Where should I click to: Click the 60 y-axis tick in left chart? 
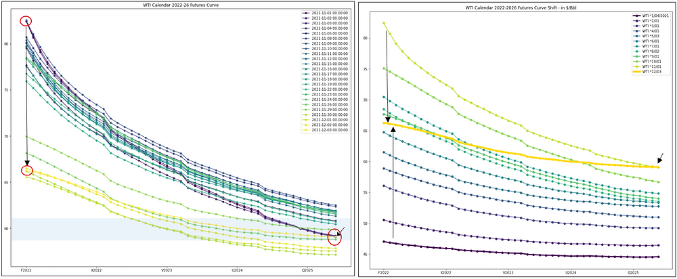click(7, 228)
